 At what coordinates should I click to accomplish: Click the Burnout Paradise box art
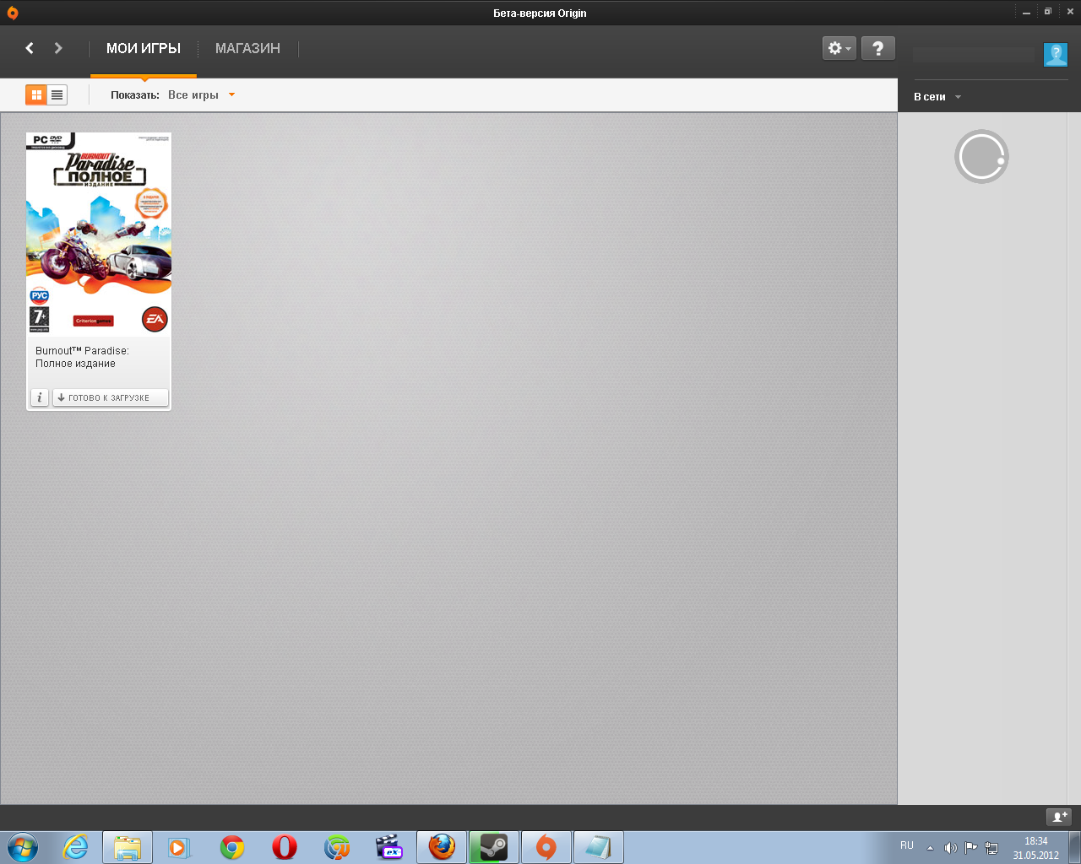tap(99, 235)
